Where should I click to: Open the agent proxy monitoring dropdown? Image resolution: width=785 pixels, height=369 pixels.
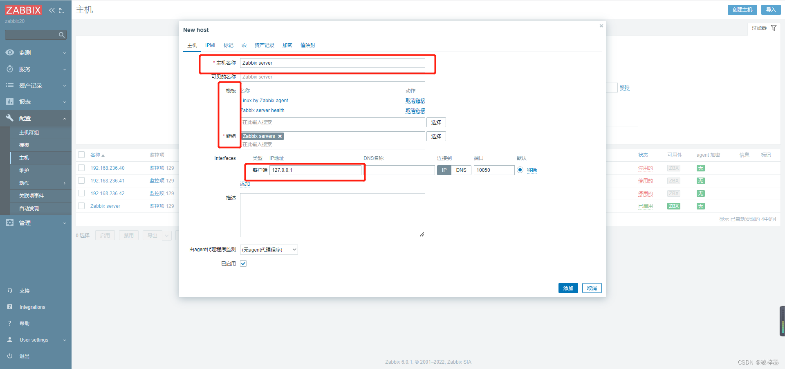point(269,250)
